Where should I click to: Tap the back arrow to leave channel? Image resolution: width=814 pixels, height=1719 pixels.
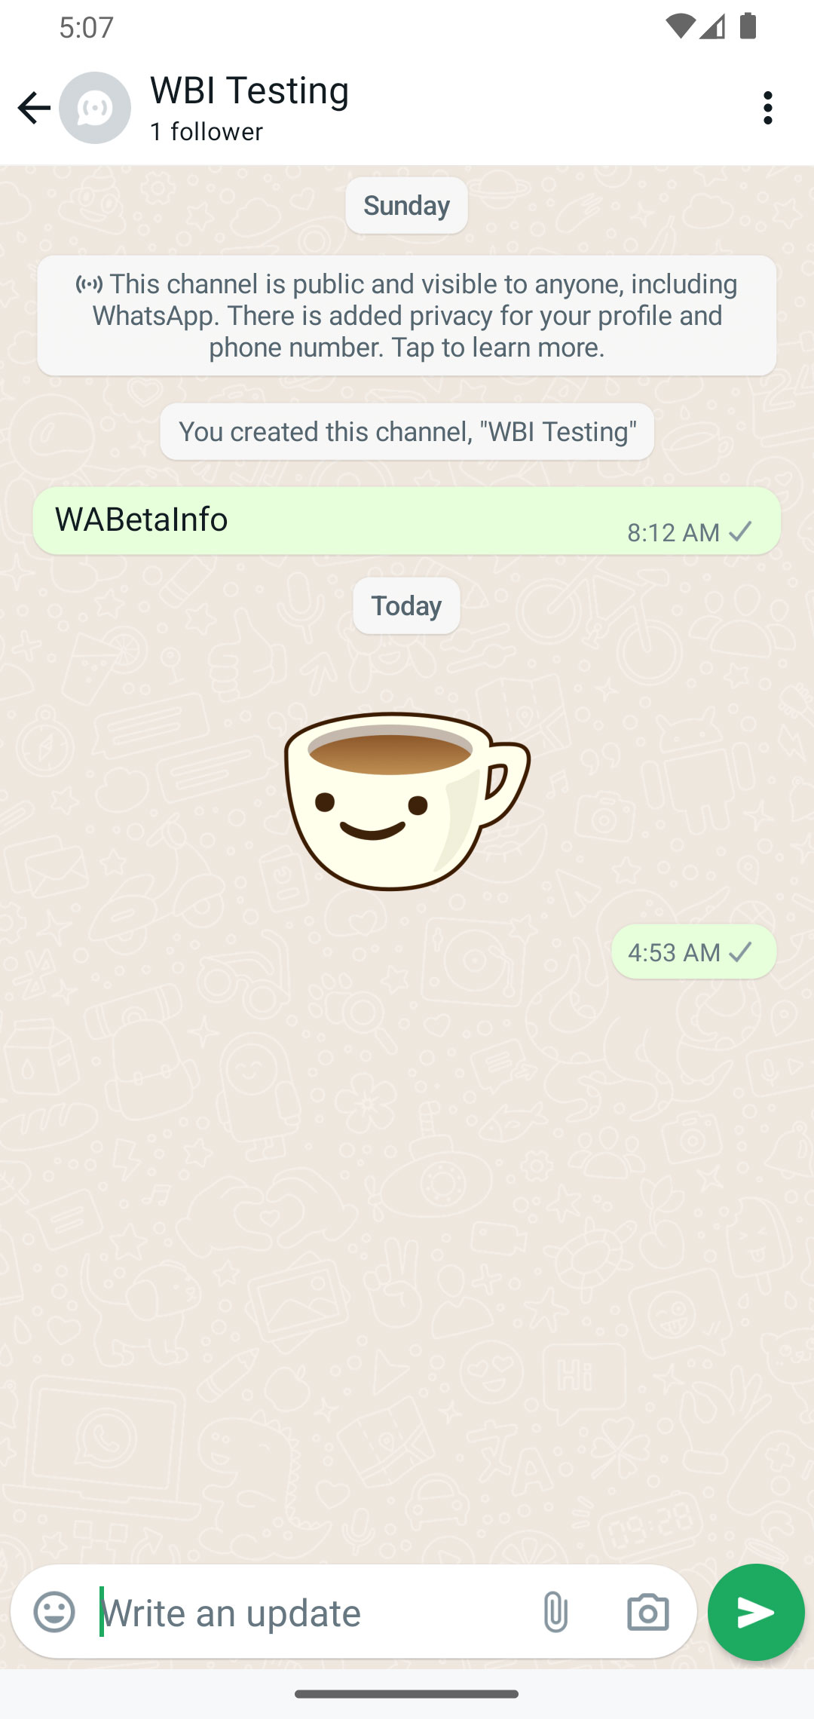34,108
